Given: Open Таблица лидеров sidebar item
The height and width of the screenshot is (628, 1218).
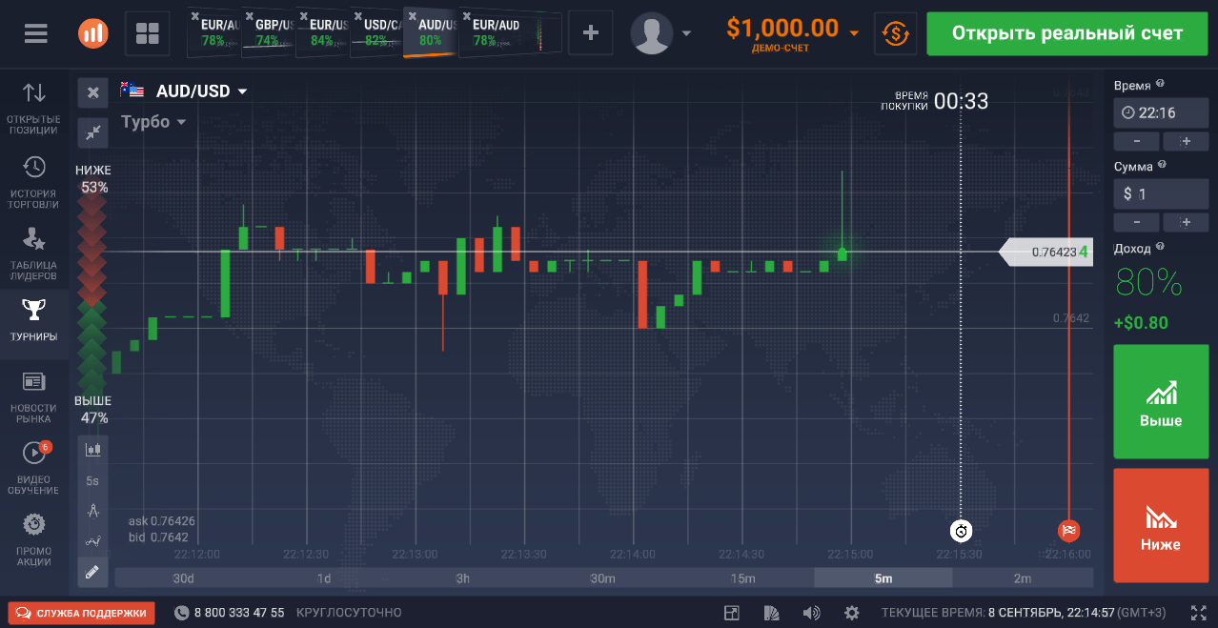Looking at the screenshot, I should (x=34, y=254).
